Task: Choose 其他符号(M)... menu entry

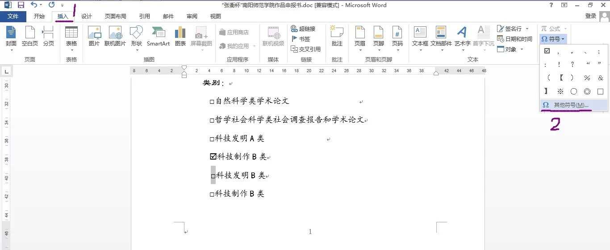Action: click(x=574, y=105)
